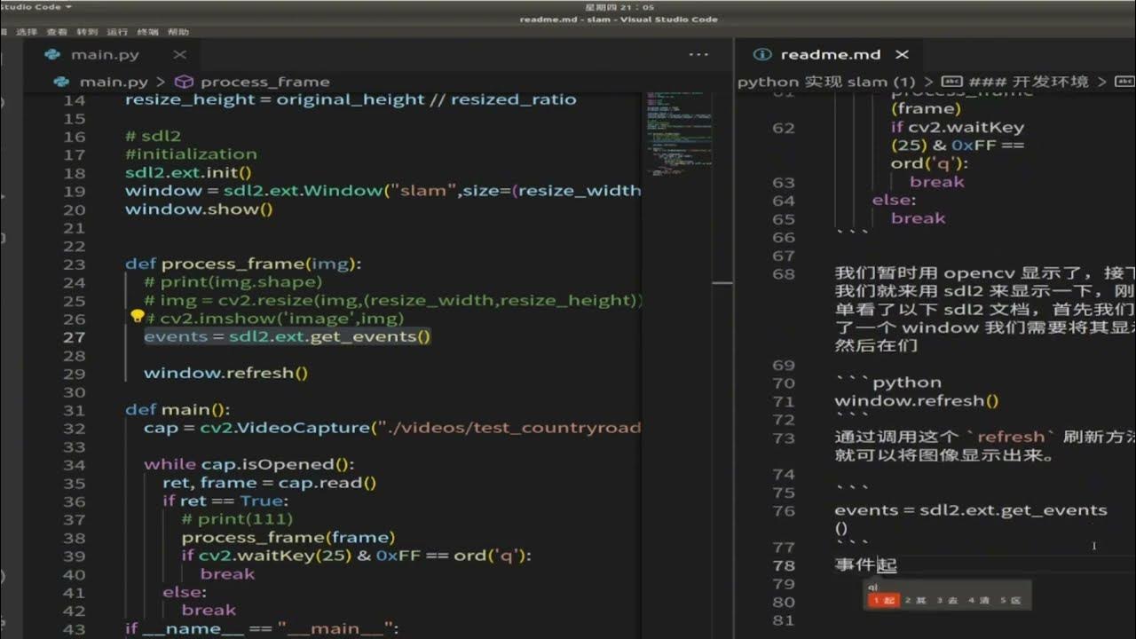The height and width of the screenshot is (639, 1136).
Task: Open 'python 实现 slam (1)' breadcrumb
Action: [826, 82]
